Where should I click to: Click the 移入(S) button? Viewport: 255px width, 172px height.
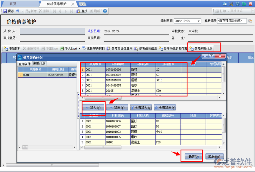(x=93, y=108)
